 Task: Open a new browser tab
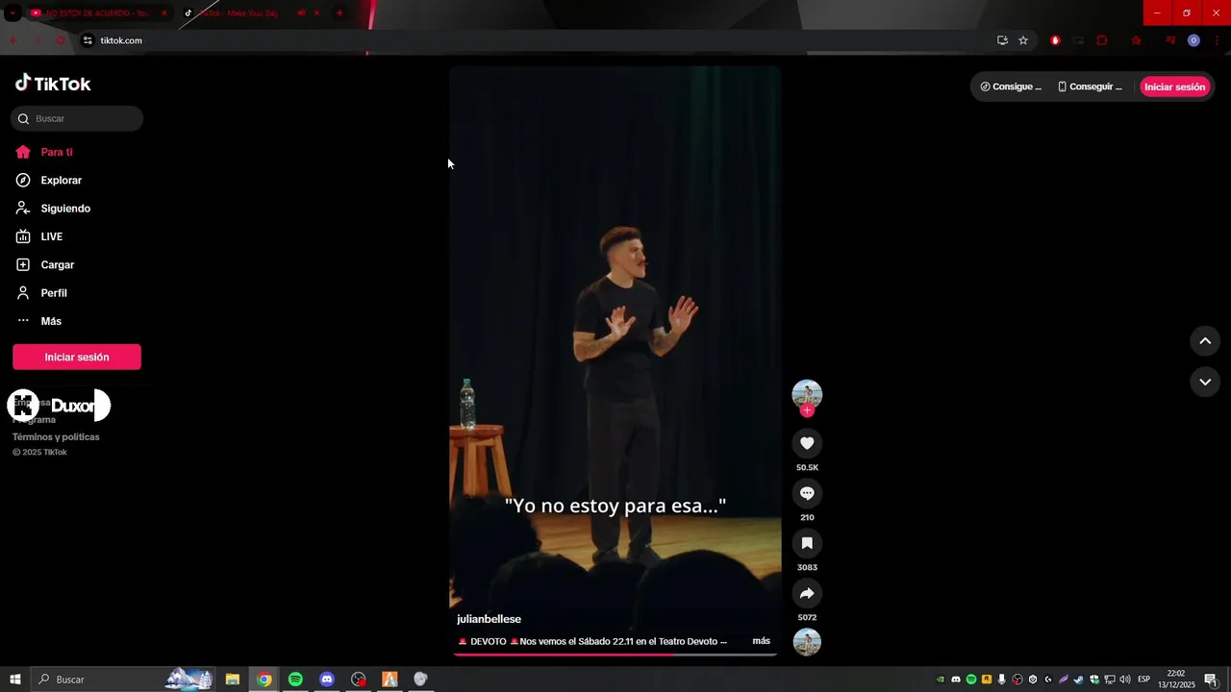click(339, 12)
